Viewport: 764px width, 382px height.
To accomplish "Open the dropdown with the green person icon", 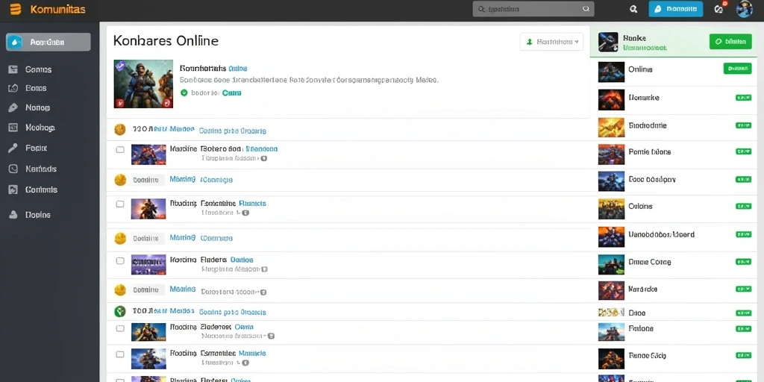I will (x=551, y=42).
